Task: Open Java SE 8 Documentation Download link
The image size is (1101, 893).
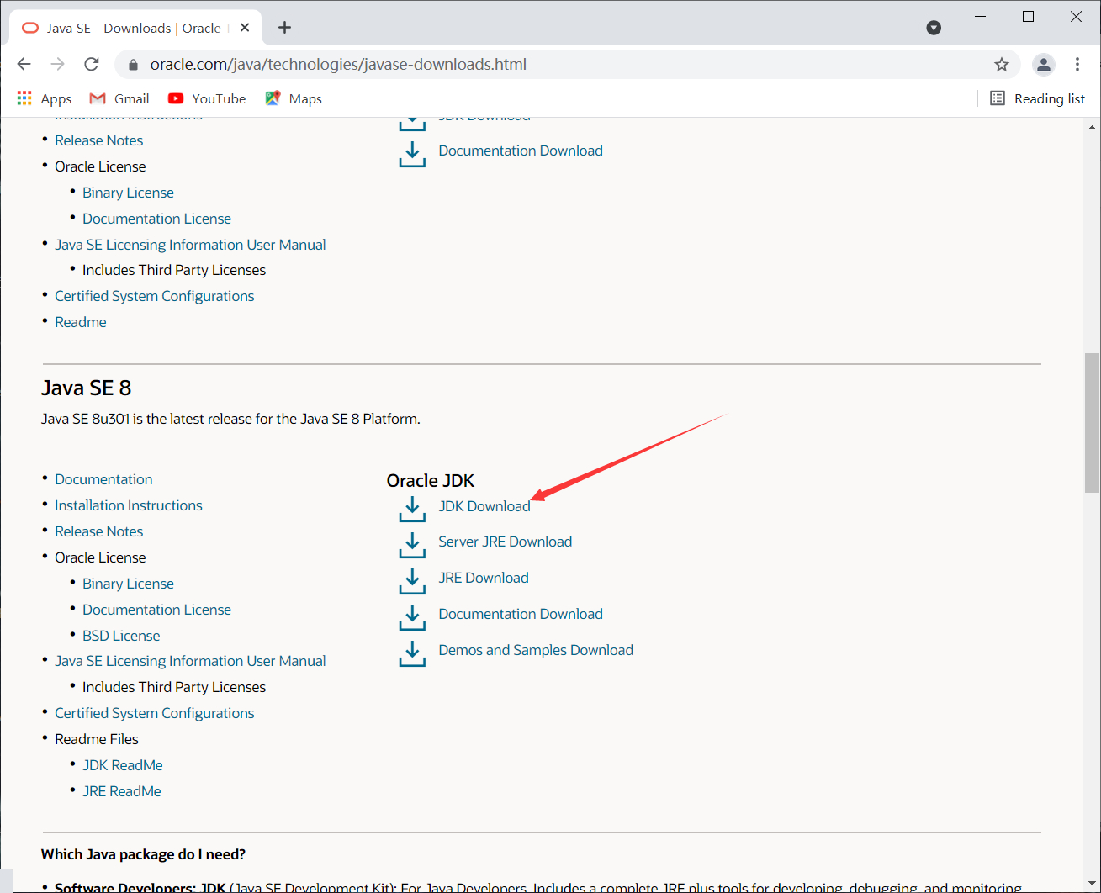Action: point(521,614)
